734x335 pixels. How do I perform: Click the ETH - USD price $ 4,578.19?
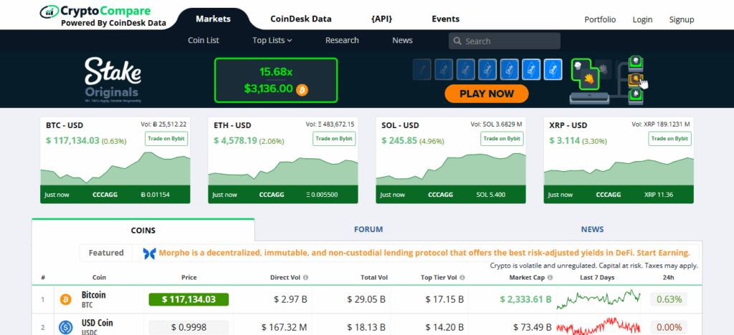pyautogui.click(x=235, y=140)
